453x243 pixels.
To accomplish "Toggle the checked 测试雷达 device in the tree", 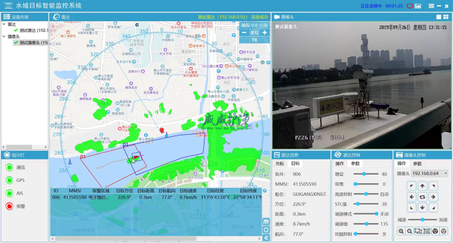I will pyautogui.click(x=16, y=31).
